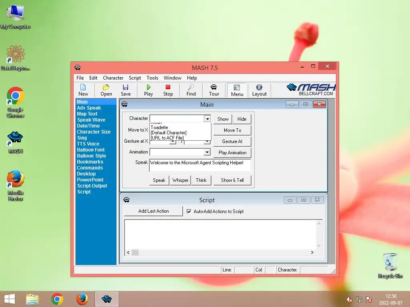Click the Speak button
Viewport: 410px width, 307px height.
[x=159, y=180]
